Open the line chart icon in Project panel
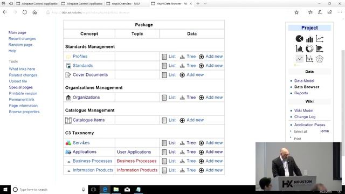Viewport: 345px width, 194px height. pyautogui.click(x=320, y=39)
